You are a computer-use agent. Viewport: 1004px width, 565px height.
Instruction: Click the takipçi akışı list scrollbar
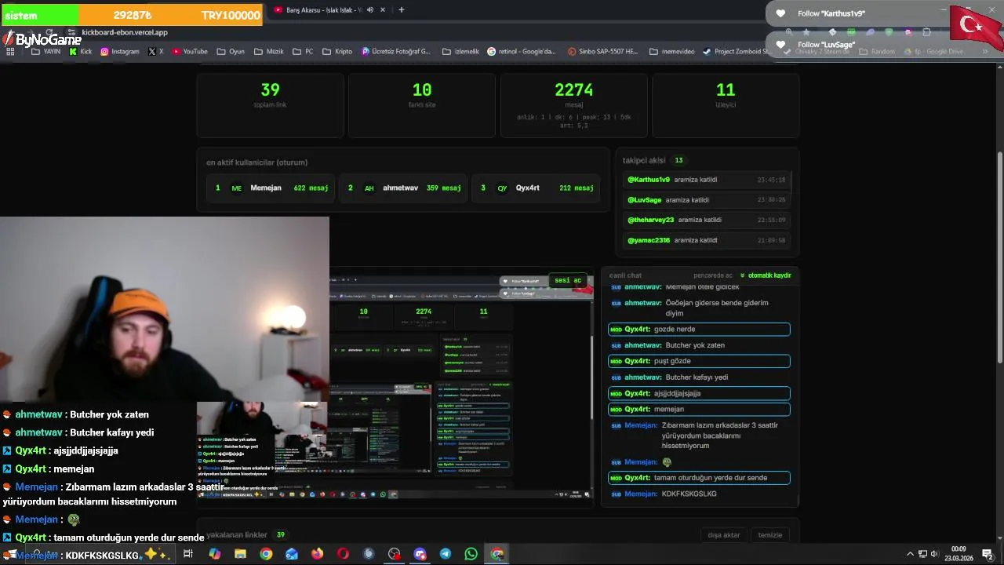pos(791,182)
